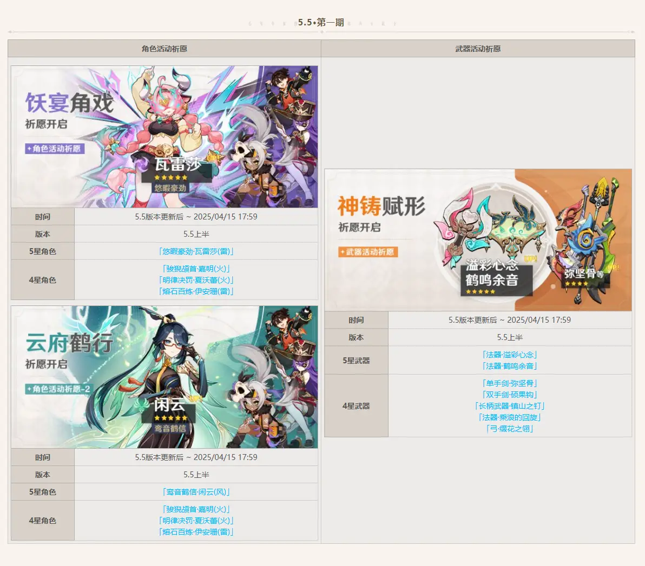Open 明律决罚·夏沃蕾(火) link under 闲云 banner
Image resolution: width=645 pixels, height=566 pixels.
[x=196, y=521]
